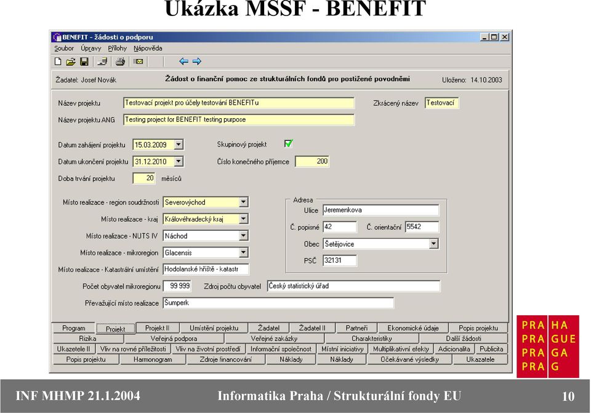Open the Přílohy menu
The width and height of the screenshot is (591, 413).
coord(117,48)
